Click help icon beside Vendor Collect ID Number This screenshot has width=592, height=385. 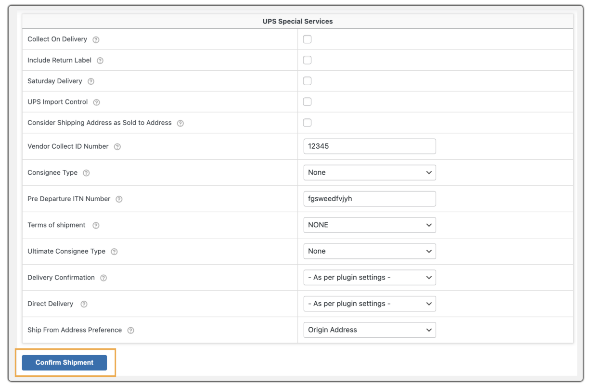tap(117, 147)
